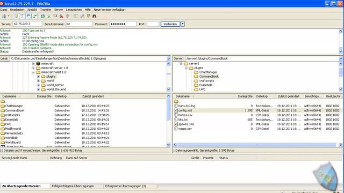Open the Lesezeichen menu
The image size is (344, 193).
pyautogui.click(x=74, y=10)
